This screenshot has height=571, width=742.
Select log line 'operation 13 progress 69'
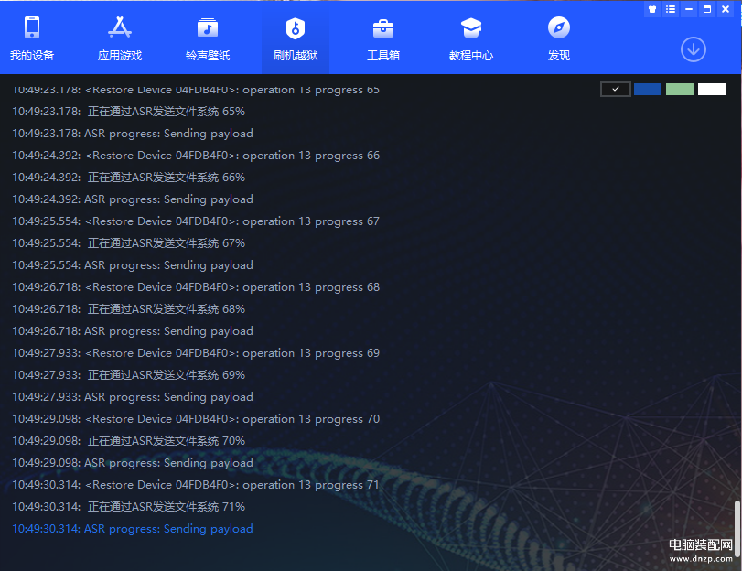[196, 353]
